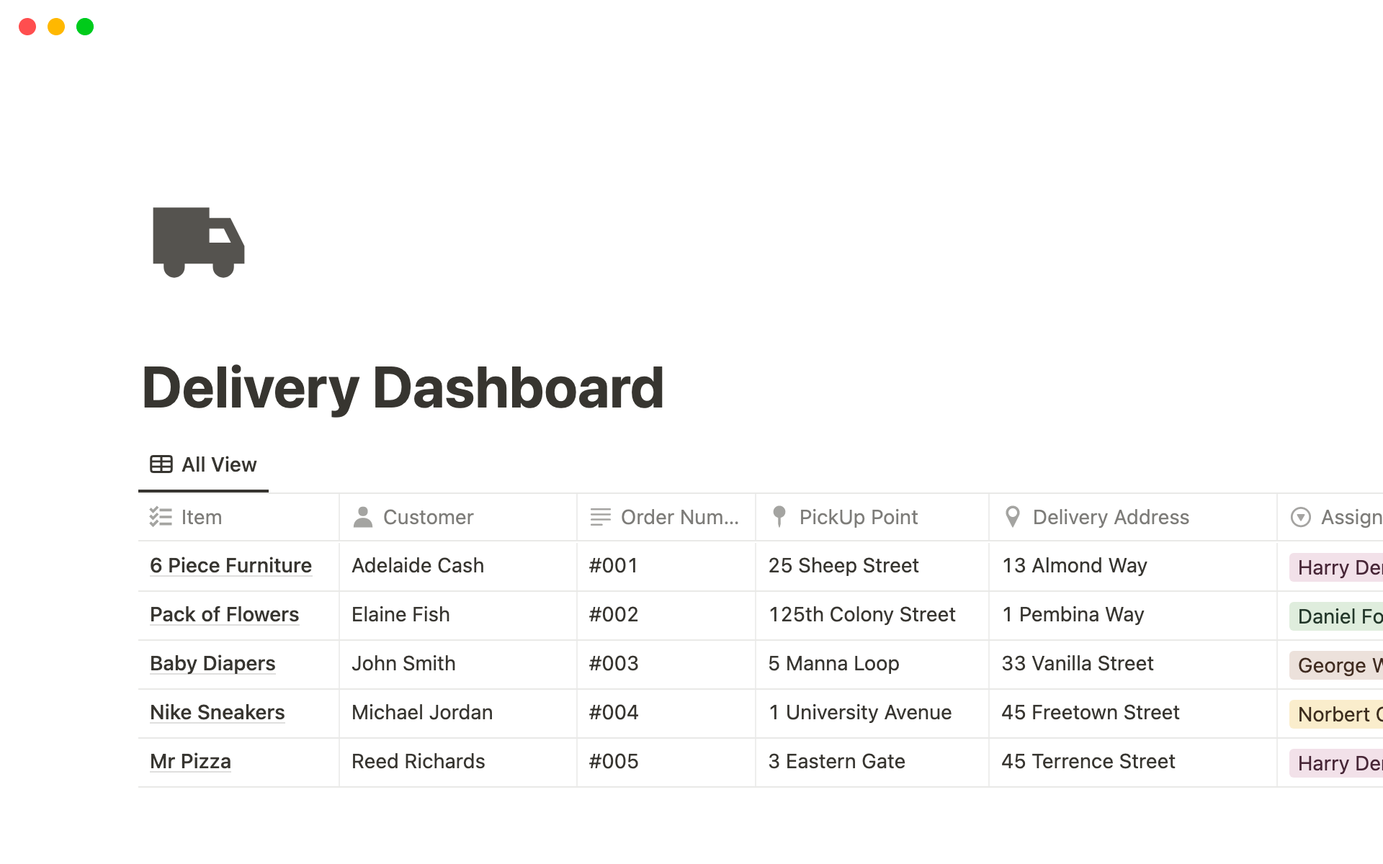
Task: Click the PickUp Point location pin icon
Action: pos(779,517)
